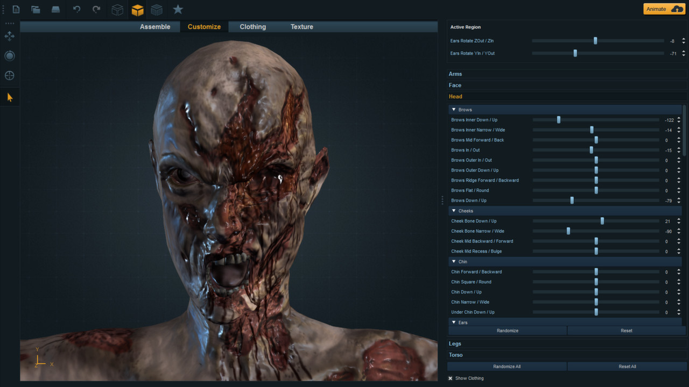Select the wireframe cube view mode icon
Image resolution: width=689 pixels, height=387 pixels.
click(117, 9)
